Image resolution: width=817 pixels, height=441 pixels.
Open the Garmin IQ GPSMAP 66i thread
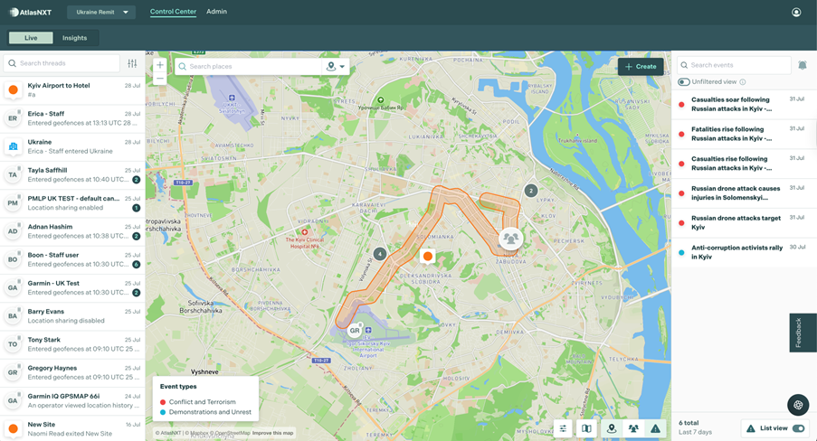[72, 400]
